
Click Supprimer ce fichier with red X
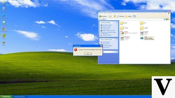pos(106,35)
